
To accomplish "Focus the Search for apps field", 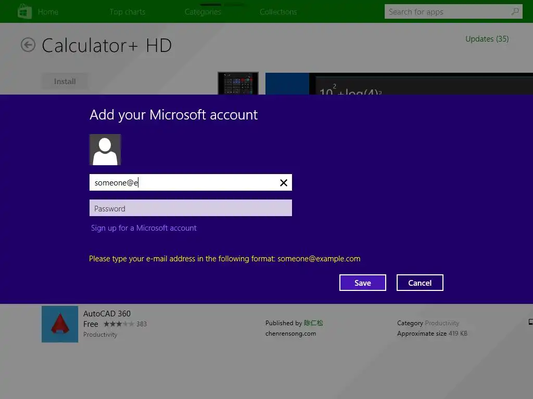I will [x=453, y=12].
